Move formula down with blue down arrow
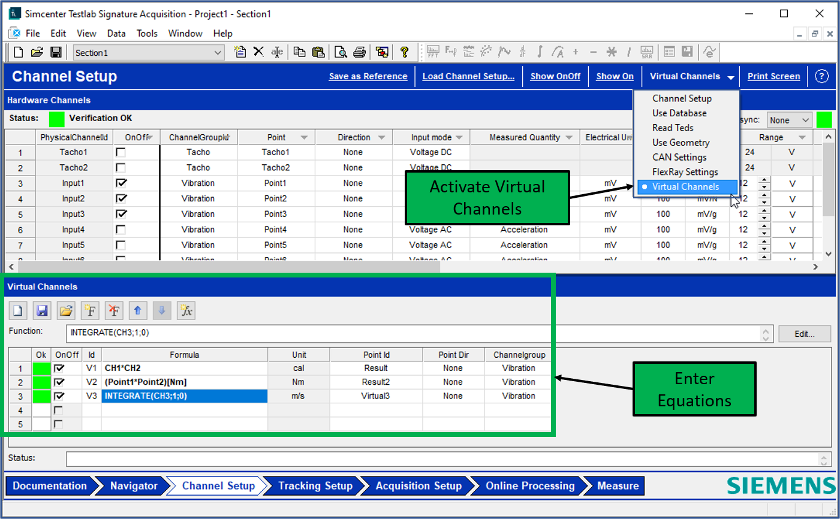 (162, 310)
